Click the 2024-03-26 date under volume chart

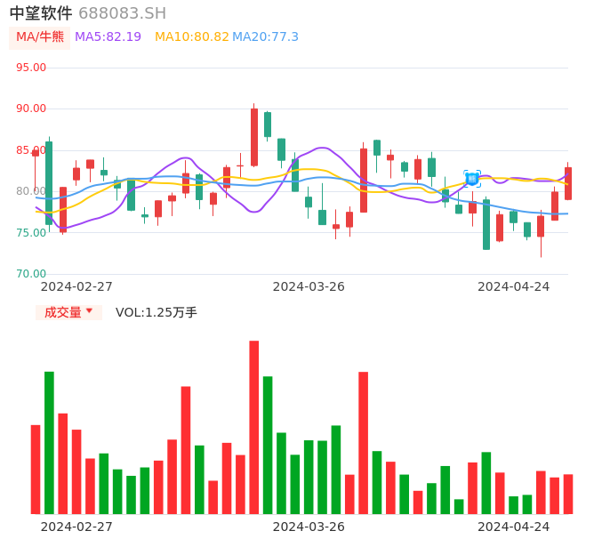[309, 527]
